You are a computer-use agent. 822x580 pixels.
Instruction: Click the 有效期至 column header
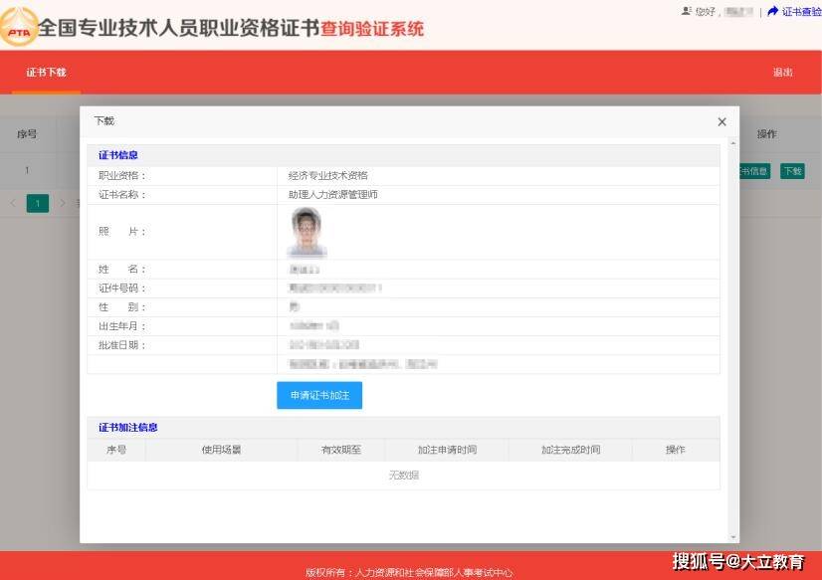point(341,450)
